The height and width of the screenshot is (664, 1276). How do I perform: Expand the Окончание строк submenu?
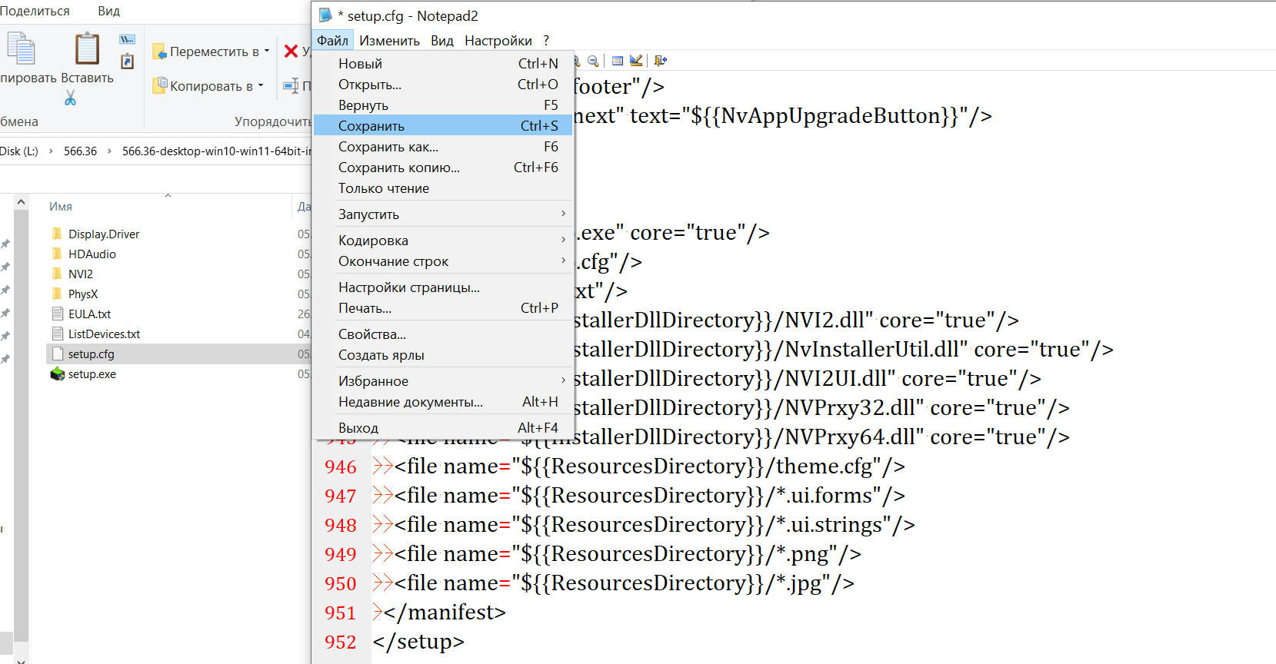pyautogui.click(x=444, y=261)
